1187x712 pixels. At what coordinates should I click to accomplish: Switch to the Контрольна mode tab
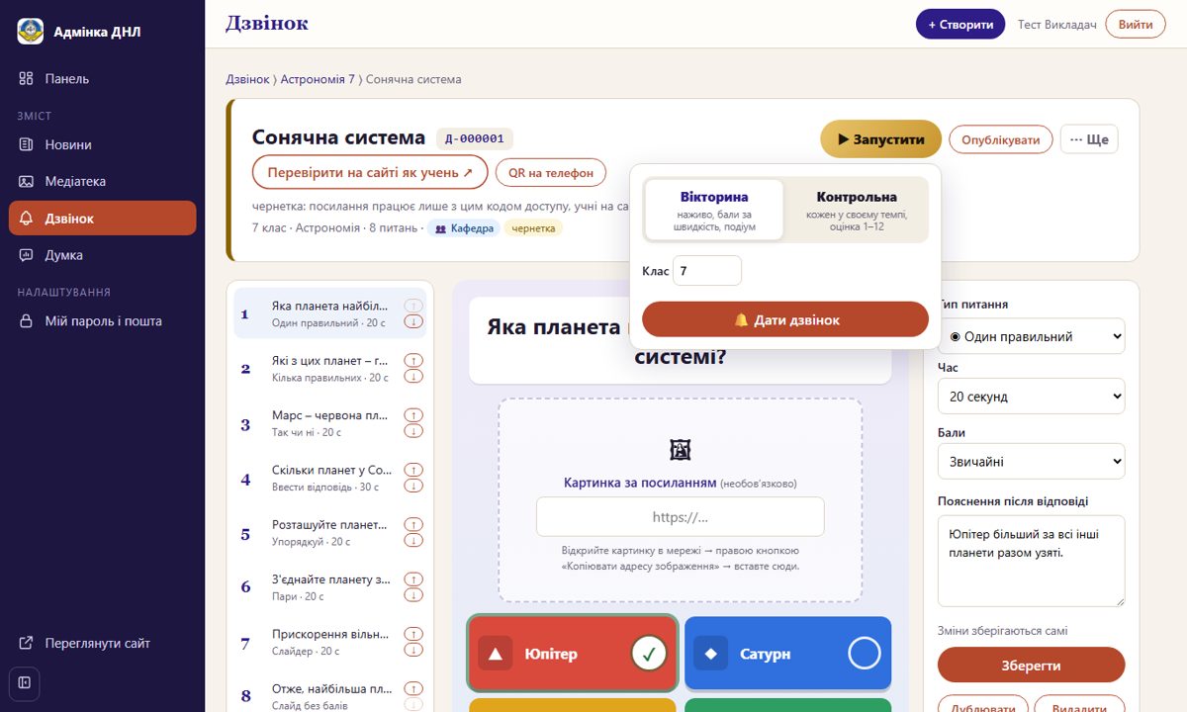pyautogui.click(x=857, y=210)
